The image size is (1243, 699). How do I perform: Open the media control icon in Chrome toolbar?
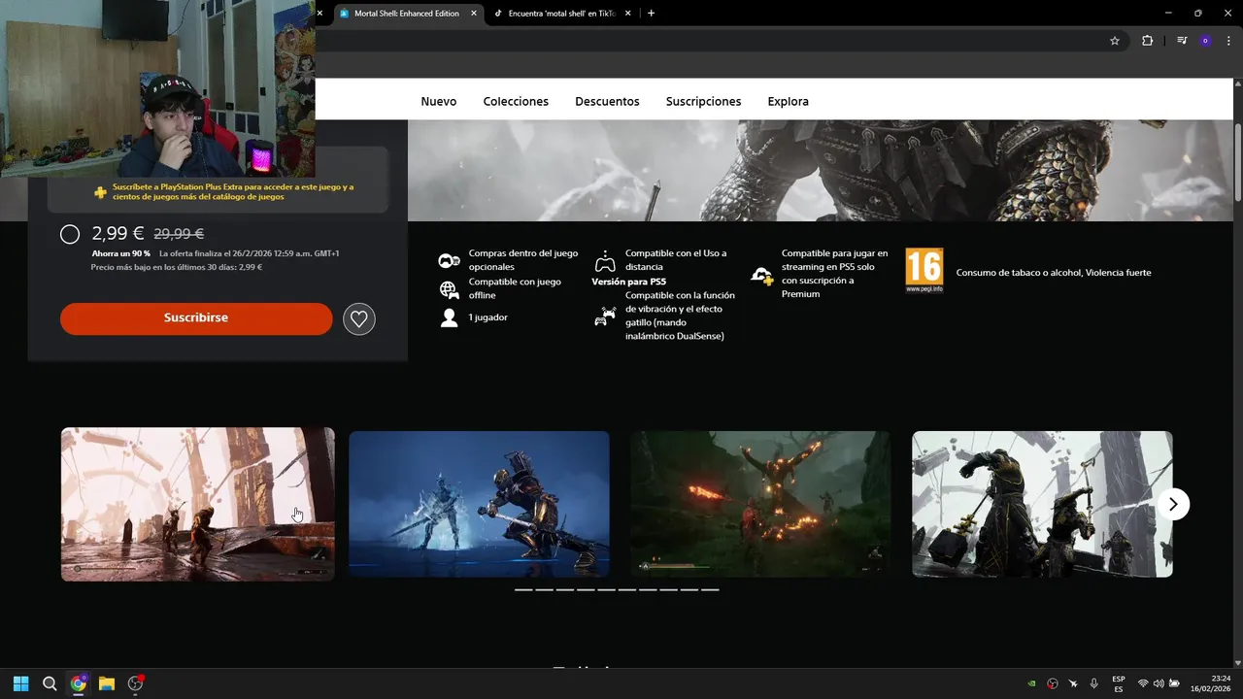coord(1182,41)
